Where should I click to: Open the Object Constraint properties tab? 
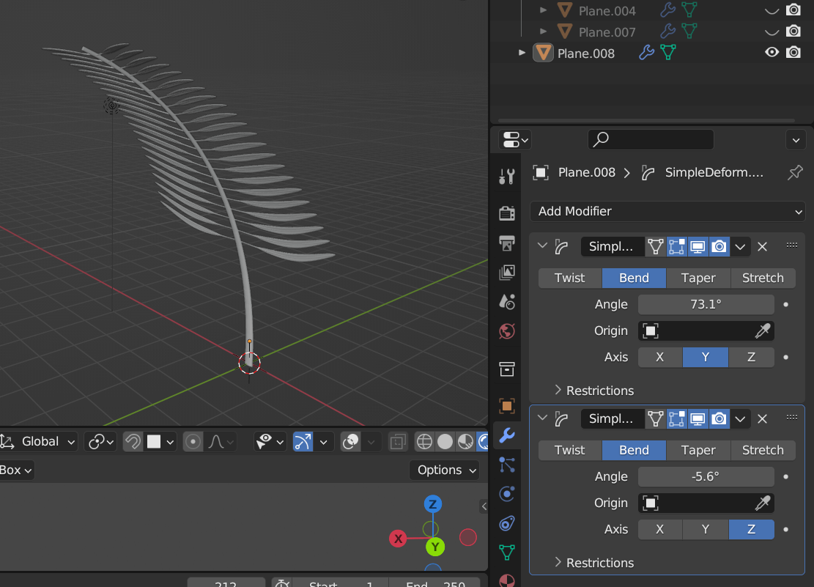(x=507, y=523)
